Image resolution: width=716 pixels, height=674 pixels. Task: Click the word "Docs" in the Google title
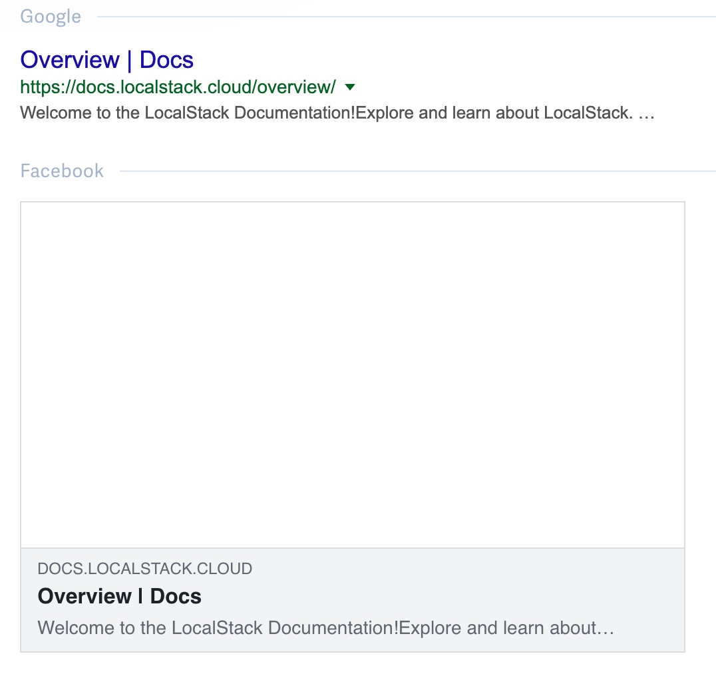(166, 60)
